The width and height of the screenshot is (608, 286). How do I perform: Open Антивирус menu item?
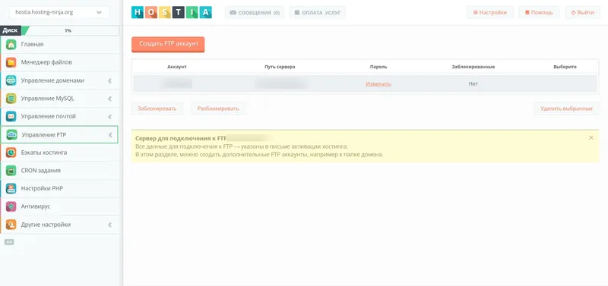point(59,206)
